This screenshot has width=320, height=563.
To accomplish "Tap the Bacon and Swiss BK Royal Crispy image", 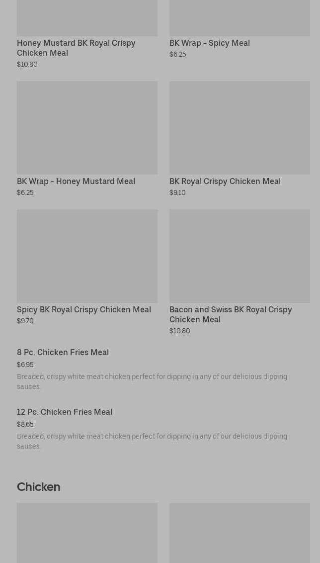I will tap(240, 256).
